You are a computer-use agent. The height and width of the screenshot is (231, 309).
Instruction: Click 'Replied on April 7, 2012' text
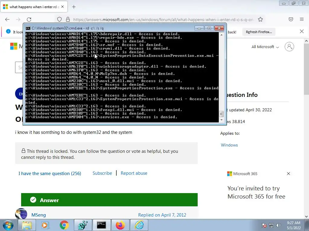coord(162,215)
